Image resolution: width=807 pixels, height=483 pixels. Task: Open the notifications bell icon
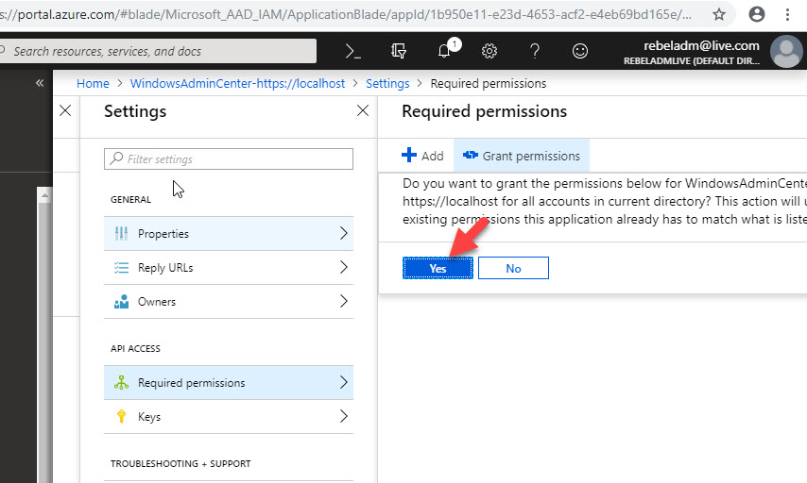pyautogui.click(x=444, y=51)
